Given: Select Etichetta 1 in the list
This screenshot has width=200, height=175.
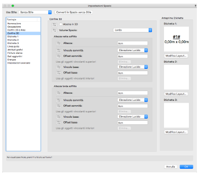Looking at the screenshot, I should [23, 36].
